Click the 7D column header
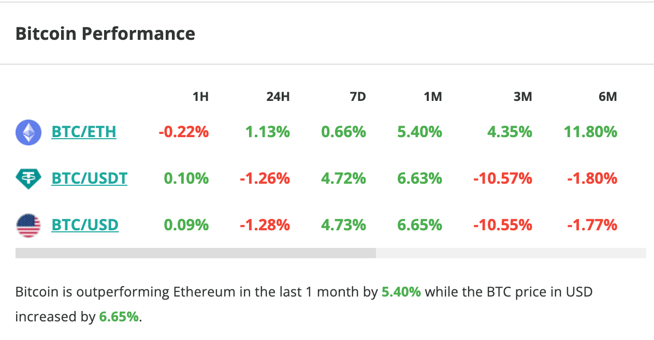The height and width of the screenshot is (340, 654). point(357,96)
